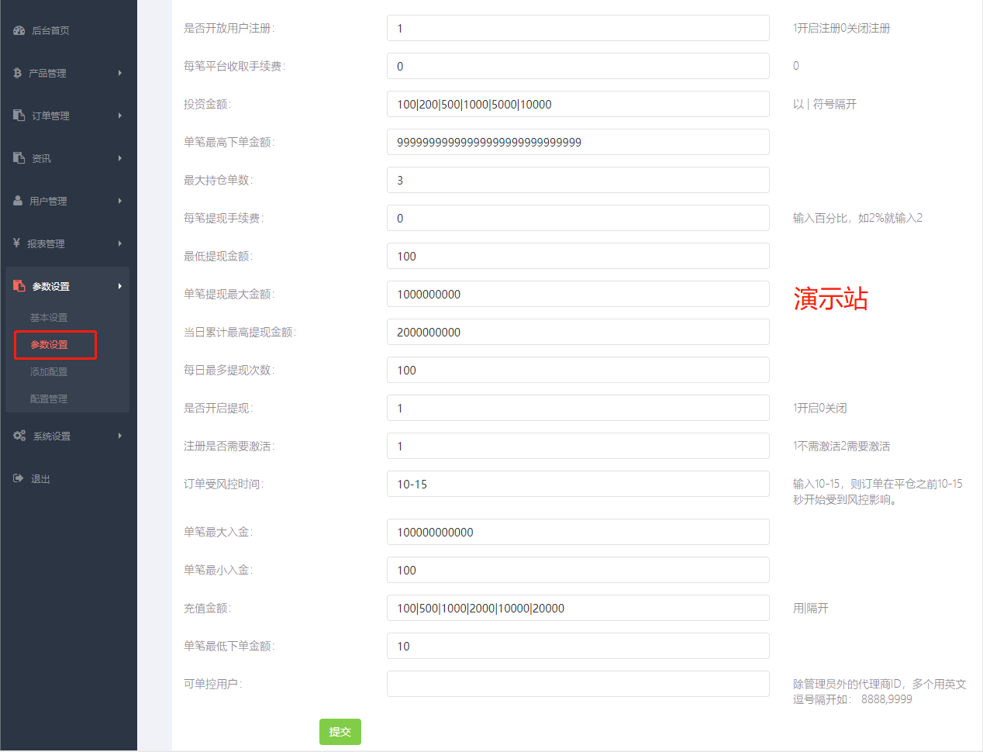Click the label 最大持仓单数:
Screen dimensions: 983x752
coord(218,181)
